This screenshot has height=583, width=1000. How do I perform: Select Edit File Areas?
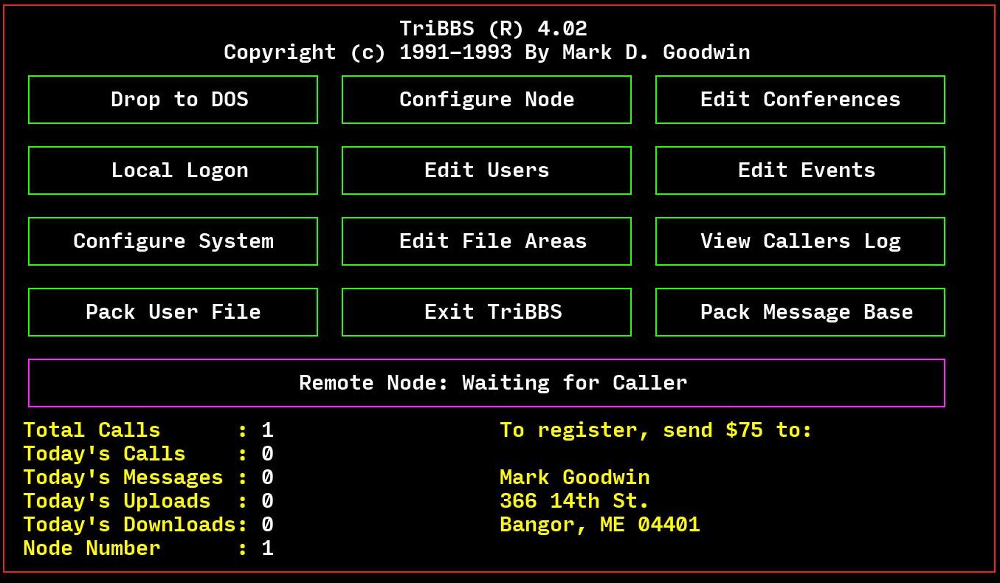click(486, 241)
